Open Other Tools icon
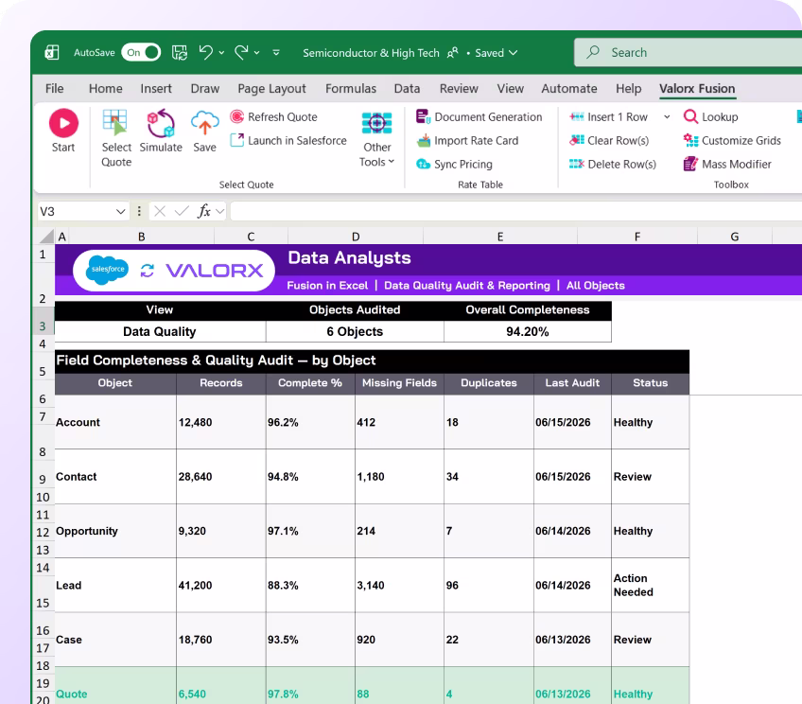 tap(377, 123)
